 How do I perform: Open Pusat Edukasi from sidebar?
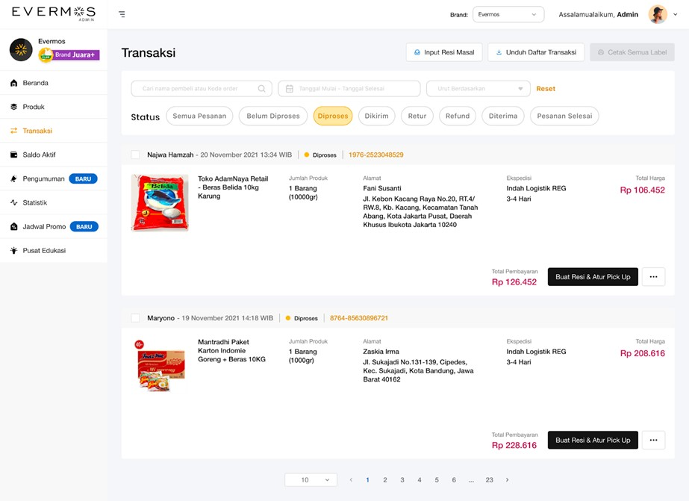click(45, 250)
